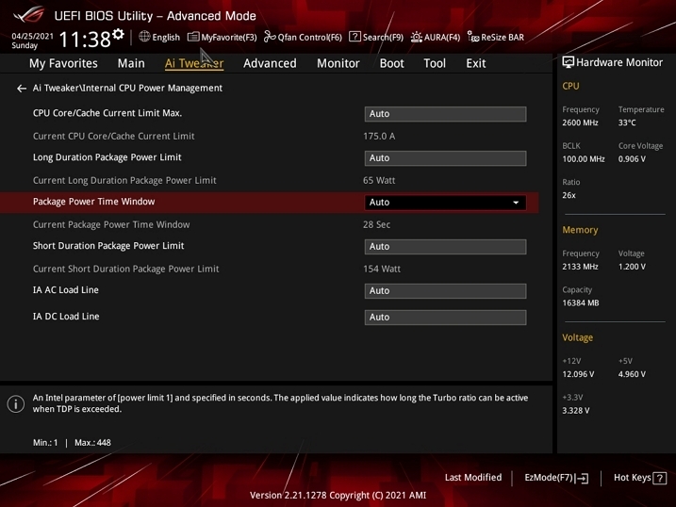The width and height of the screenshot is (676, 507).
Task: Switch to EzMode(F7)
Action: pos(555,478)
